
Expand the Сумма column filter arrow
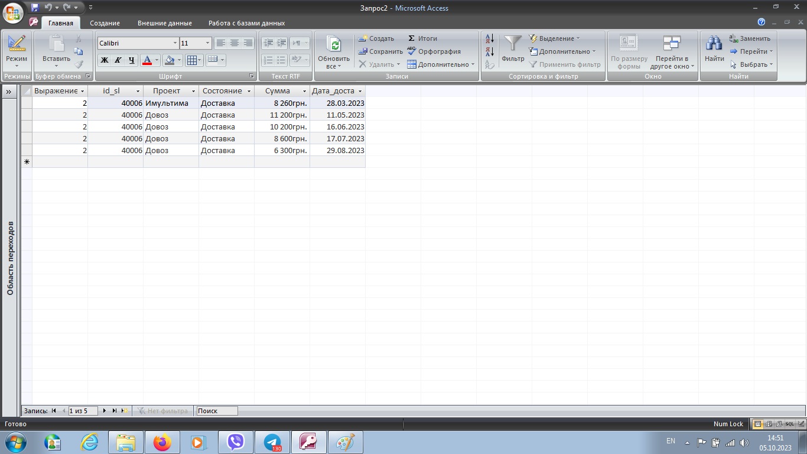click(x=305, y=91)
